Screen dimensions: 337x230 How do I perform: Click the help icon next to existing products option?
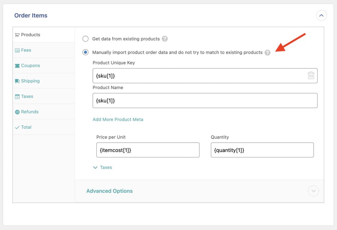[165, 38]
